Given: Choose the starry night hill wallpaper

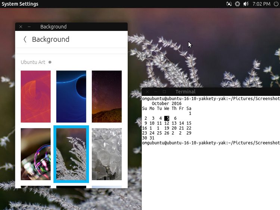Looking at the screenshot, I should tap(107, 97).
